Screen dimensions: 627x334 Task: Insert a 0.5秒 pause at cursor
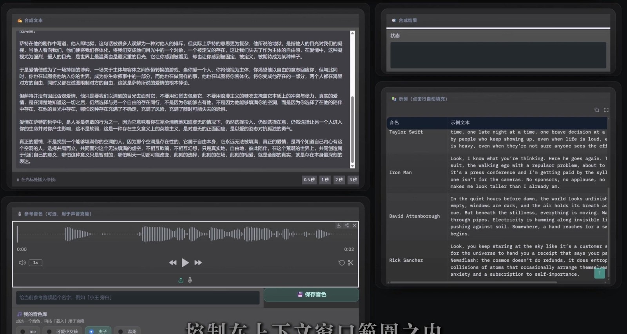click(309, 180)
